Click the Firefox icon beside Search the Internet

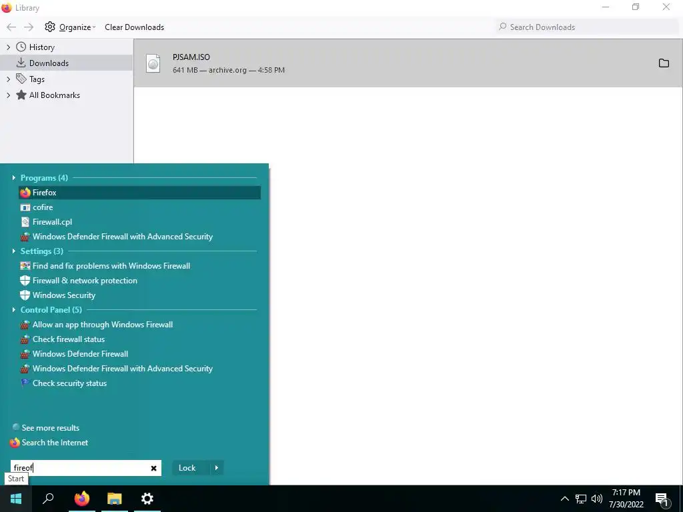click(15, 443)
